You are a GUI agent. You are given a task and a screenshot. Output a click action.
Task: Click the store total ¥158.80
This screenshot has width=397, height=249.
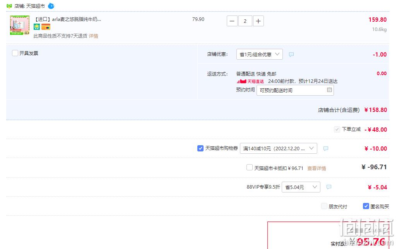[375, 110]
